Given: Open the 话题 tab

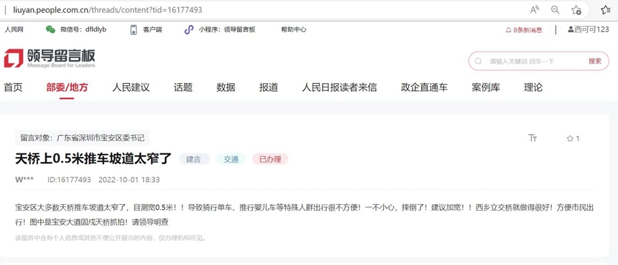Looking at the screenshot, I should [x=183, y=87].
